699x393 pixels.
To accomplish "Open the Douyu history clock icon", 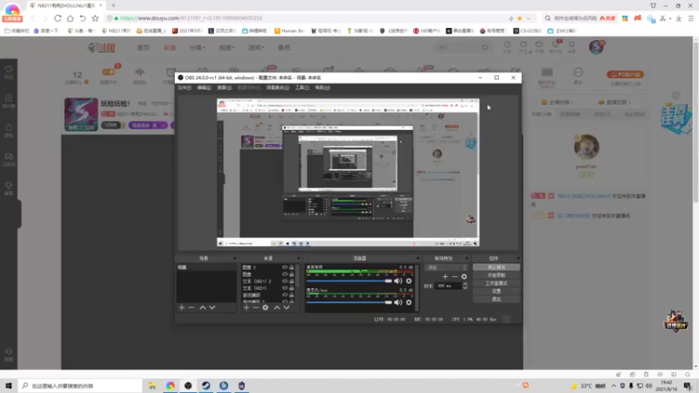I will pos(508,45).
